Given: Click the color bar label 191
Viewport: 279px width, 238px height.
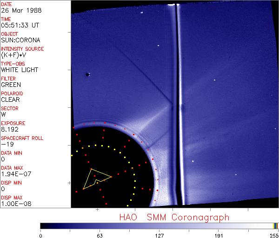Looking at the screenshot, I should pyautogui.click(x=219, y=235).
